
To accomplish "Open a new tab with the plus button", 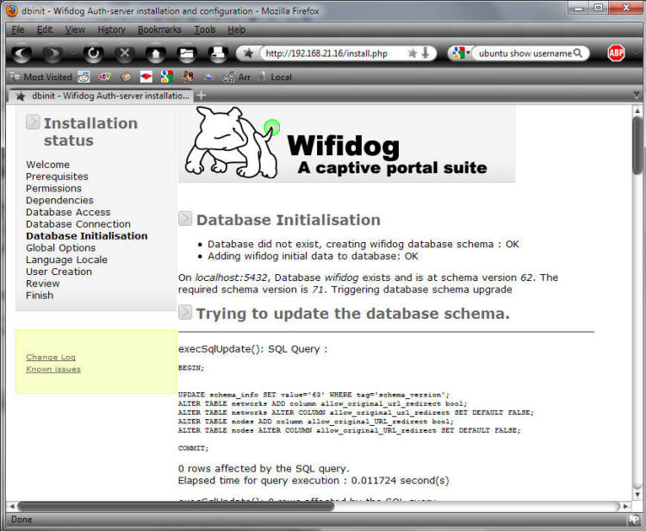I will [201, 96].
